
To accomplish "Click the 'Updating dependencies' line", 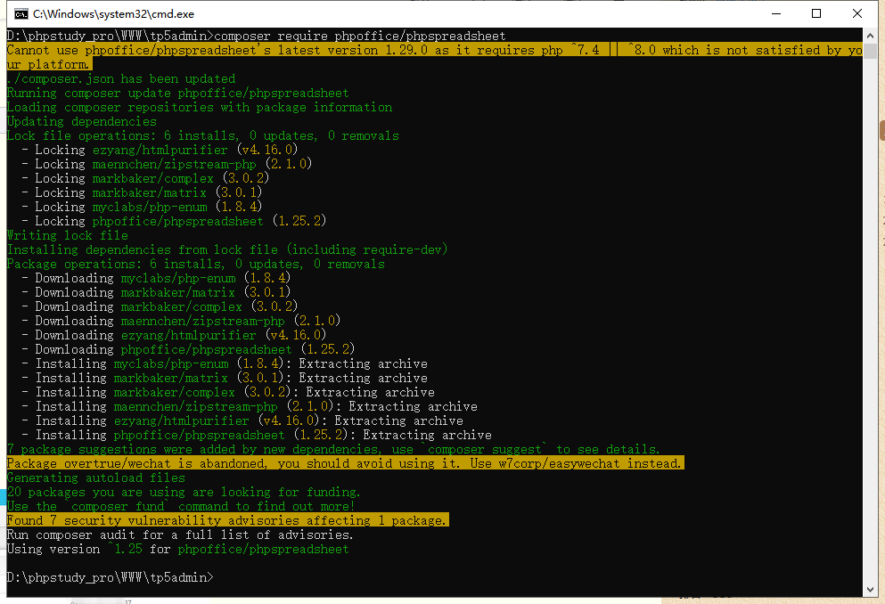I will click(x=82, y=121).
